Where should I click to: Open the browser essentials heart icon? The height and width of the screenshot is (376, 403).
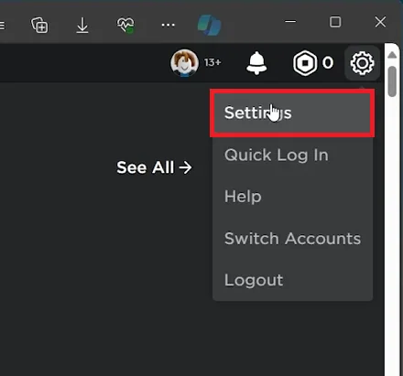(125, 25)
